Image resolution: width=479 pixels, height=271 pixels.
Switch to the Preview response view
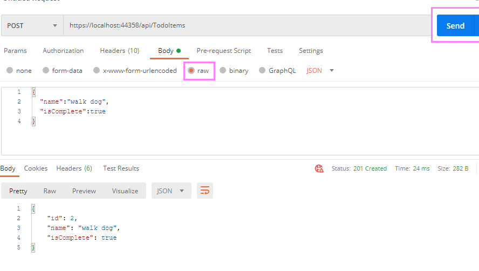tap(84, 191)
